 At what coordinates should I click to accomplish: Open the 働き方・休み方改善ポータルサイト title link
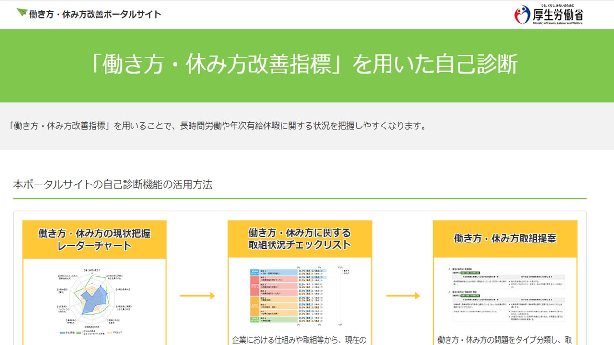(x=95, y=14)
